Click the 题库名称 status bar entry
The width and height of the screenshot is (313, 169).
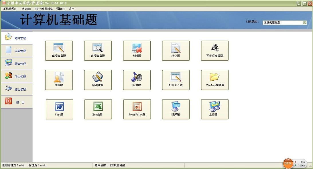point(110,165)
